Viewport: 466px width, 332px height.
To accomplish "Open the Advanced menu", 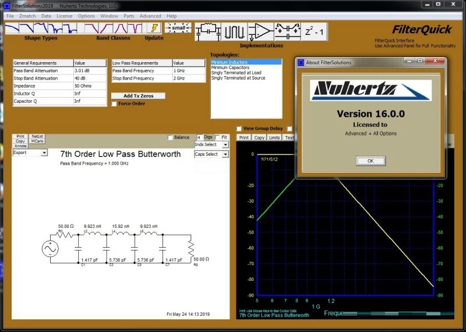I will coord(150,16).
